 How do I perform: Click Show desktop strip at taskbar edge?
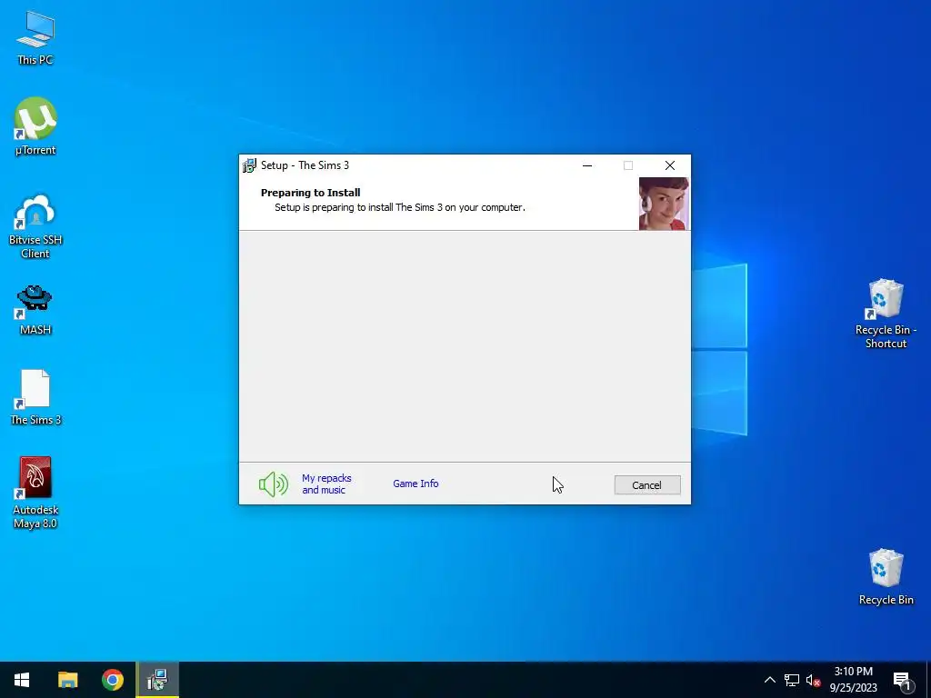(x=928, y=680)
